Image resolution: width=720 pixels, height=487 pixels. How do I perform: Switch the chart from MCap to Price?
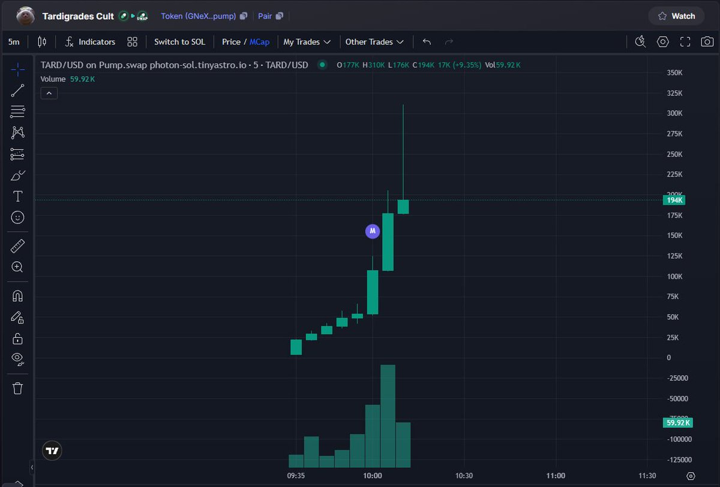click(230, 41)
